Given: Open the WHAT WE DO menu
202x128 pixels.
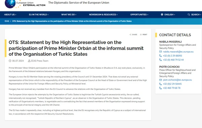Looking at the screenshot, I should (x=69, y=14).
